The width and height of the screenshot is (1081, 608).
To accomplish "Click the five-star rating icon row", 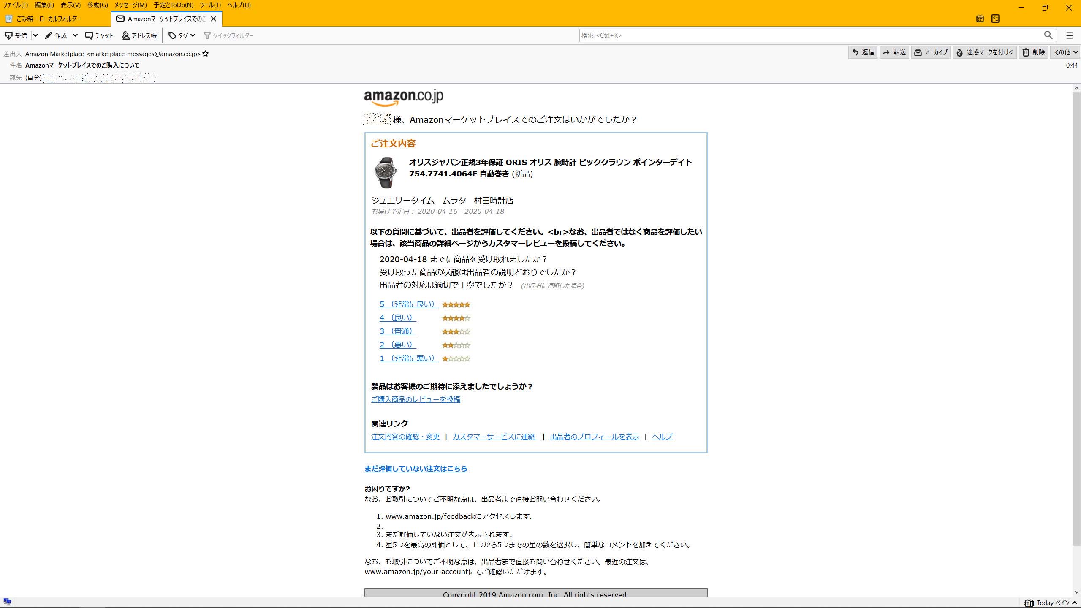I will (456, 304).
